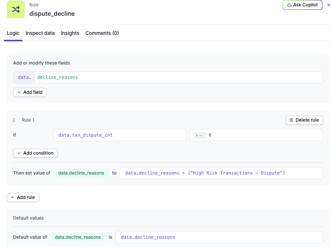Click the green shuffle rule icon
This screenshot has height=247, width=331.
(x=16, y=9)
